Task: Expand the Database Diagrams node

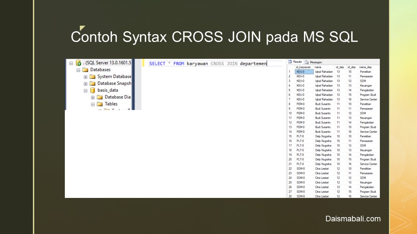Action: click(93, 97)
